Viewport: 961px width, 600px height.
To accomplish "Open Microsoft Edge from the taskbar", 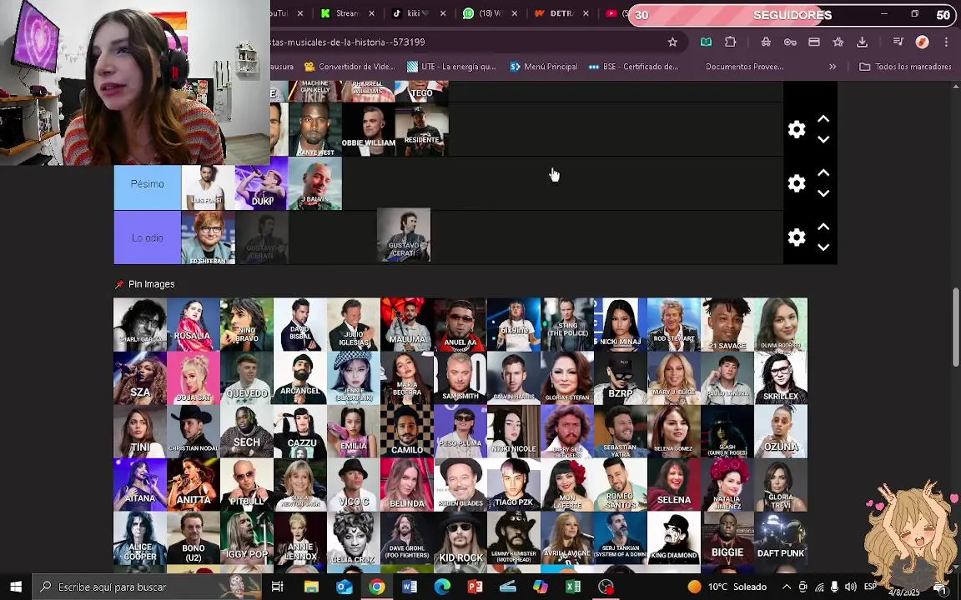I will pos(442,587).
